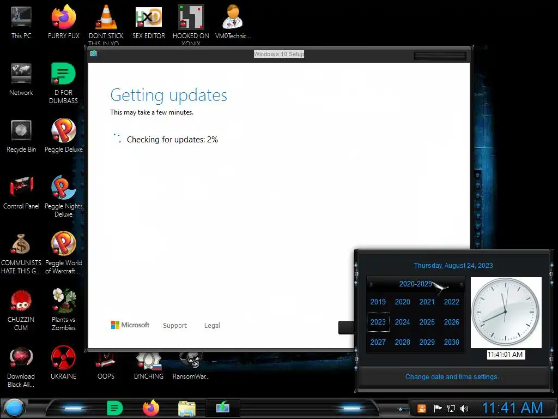558x419 pixels.
Task: Launch Peggle Deluxe from the desktop
Action: pos(63,136)
